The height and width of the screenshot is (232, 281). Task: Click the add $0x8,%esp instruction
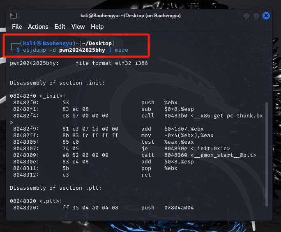pos(167,162)
